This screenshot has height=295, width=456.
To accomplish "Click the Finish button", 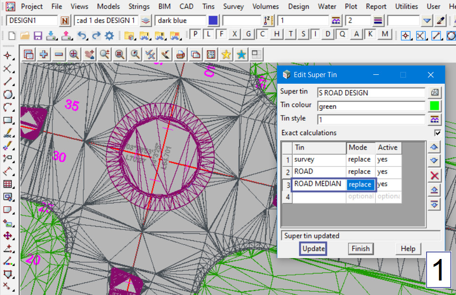I will point(361,249).
